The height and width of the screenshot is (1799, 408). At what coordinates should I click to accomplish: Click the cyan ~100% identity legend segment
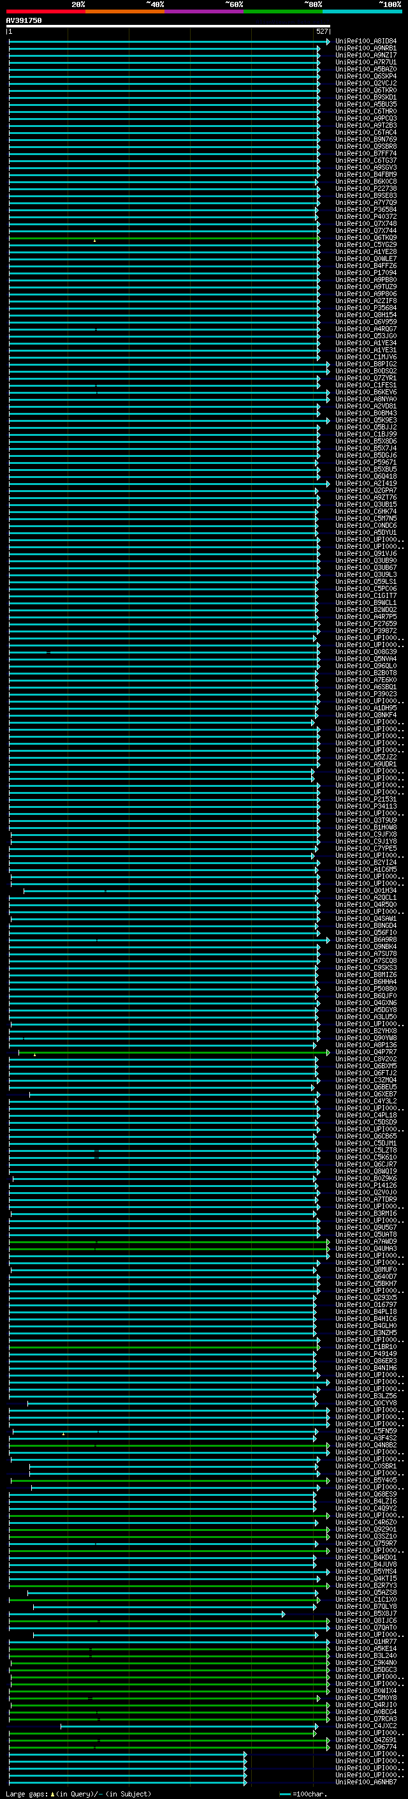(362, 11)
